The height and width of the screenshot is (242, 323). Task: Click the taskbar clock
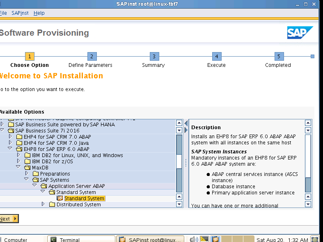pos(282,240)
